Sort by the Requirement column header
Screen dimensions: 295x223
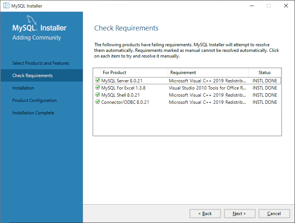208,73
